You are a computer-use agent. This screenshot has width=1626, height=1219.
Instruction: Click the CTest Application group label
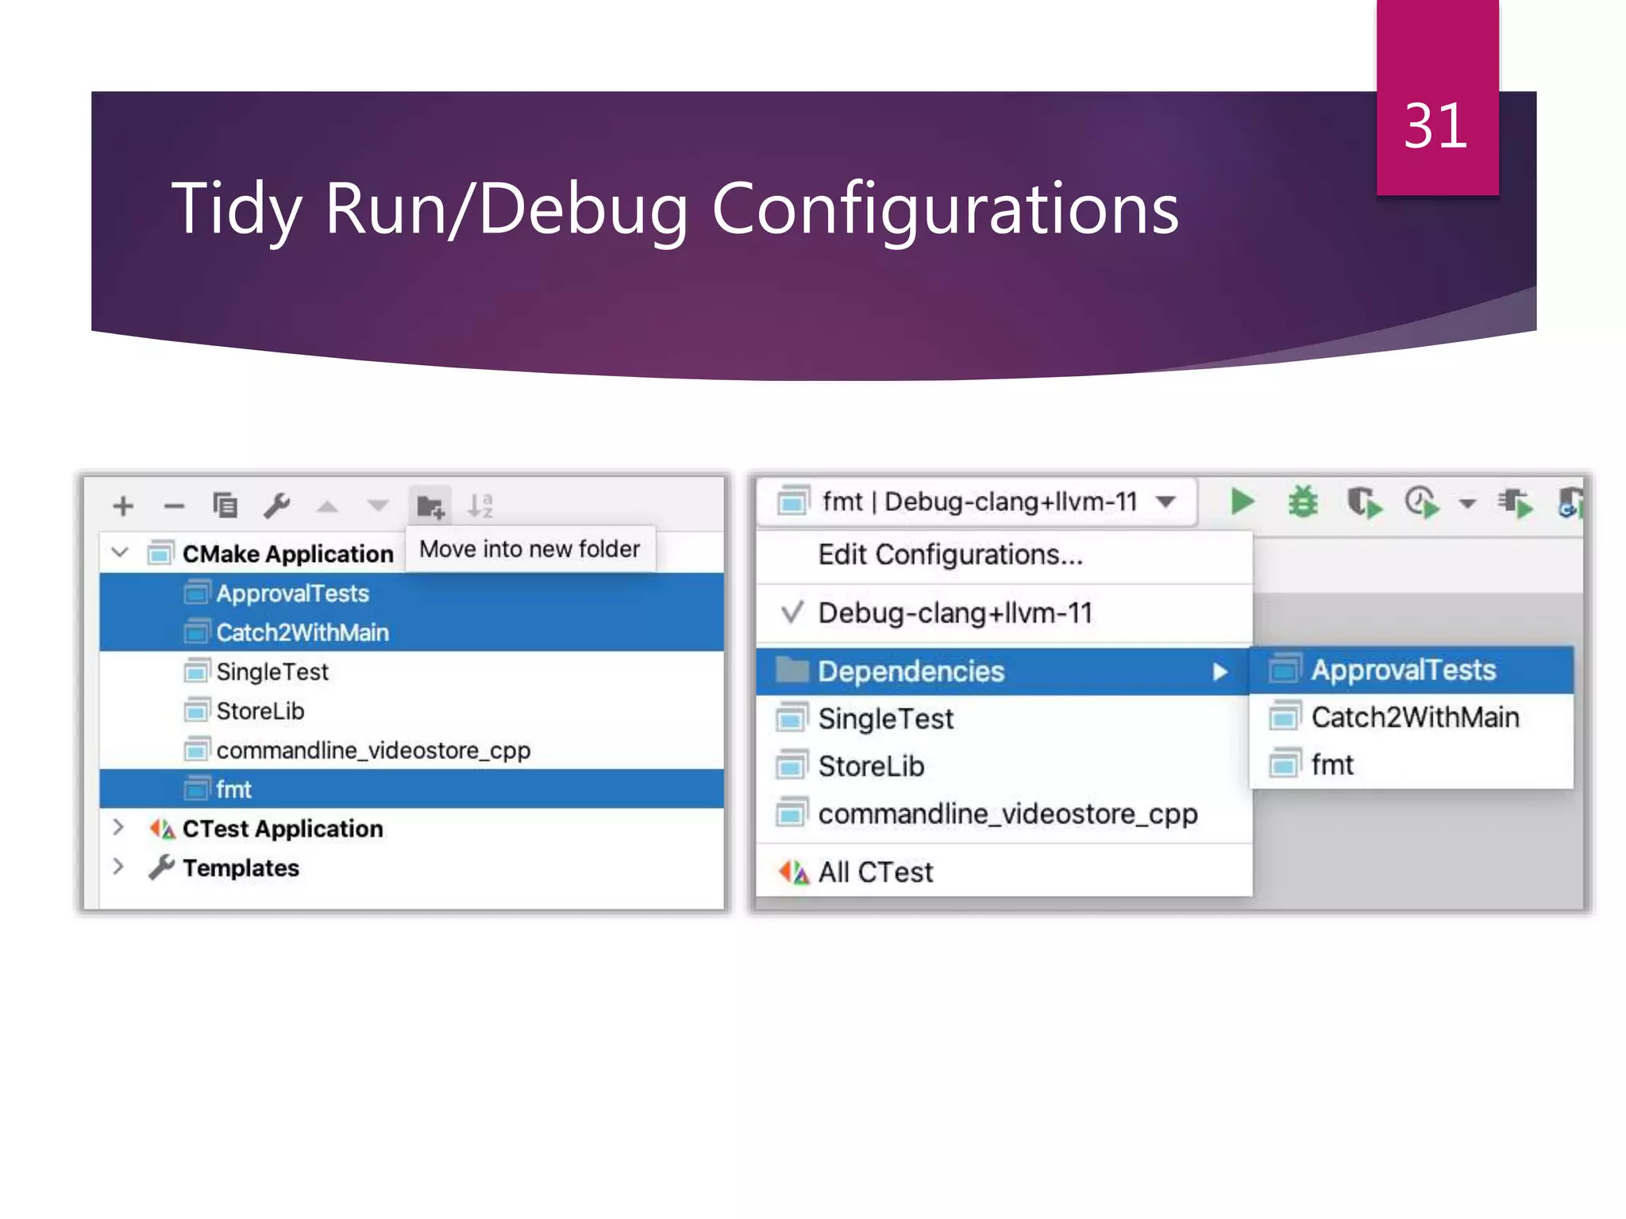click(283, 829)
